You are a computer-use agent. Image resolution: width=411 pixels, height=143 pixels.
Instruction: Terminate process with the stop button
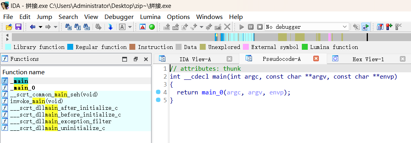260,27
